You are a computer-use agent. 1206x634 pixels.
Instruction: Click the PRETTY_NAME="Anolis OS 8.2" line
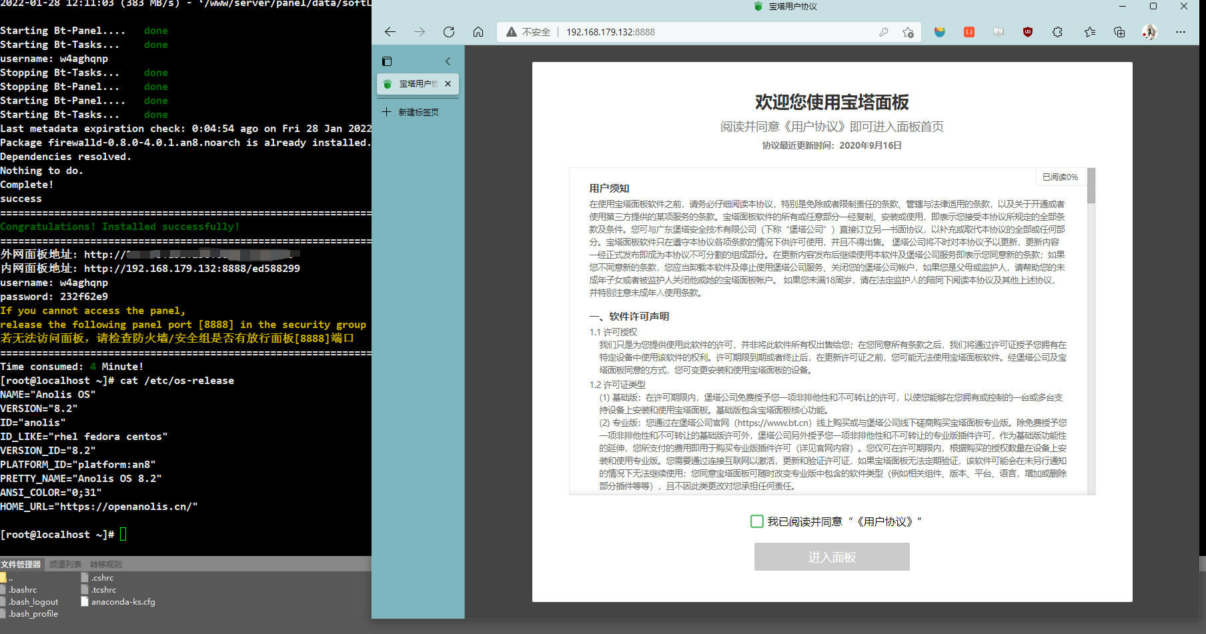coord(81,479)
